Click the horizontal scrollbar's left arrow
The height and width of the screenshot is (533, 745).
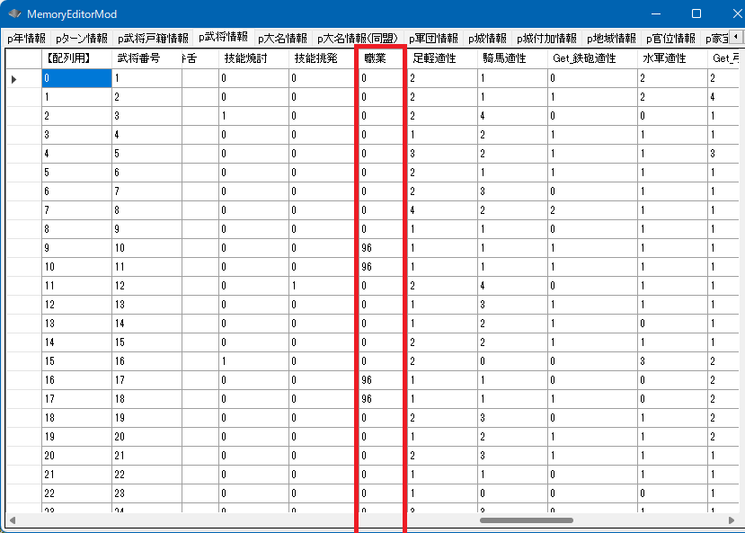[12, 520]
